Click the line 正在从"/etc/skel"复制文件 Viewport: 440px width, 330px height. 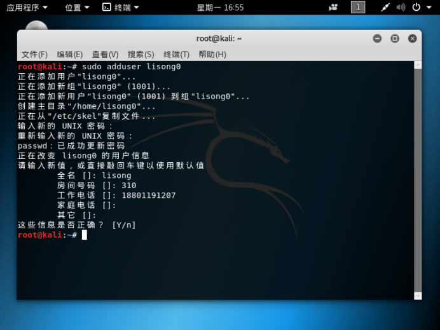pos(86,116)
